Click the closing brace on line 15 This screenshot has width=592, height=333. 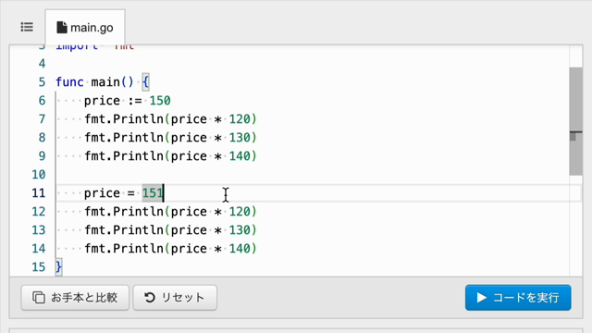point(58,267)
